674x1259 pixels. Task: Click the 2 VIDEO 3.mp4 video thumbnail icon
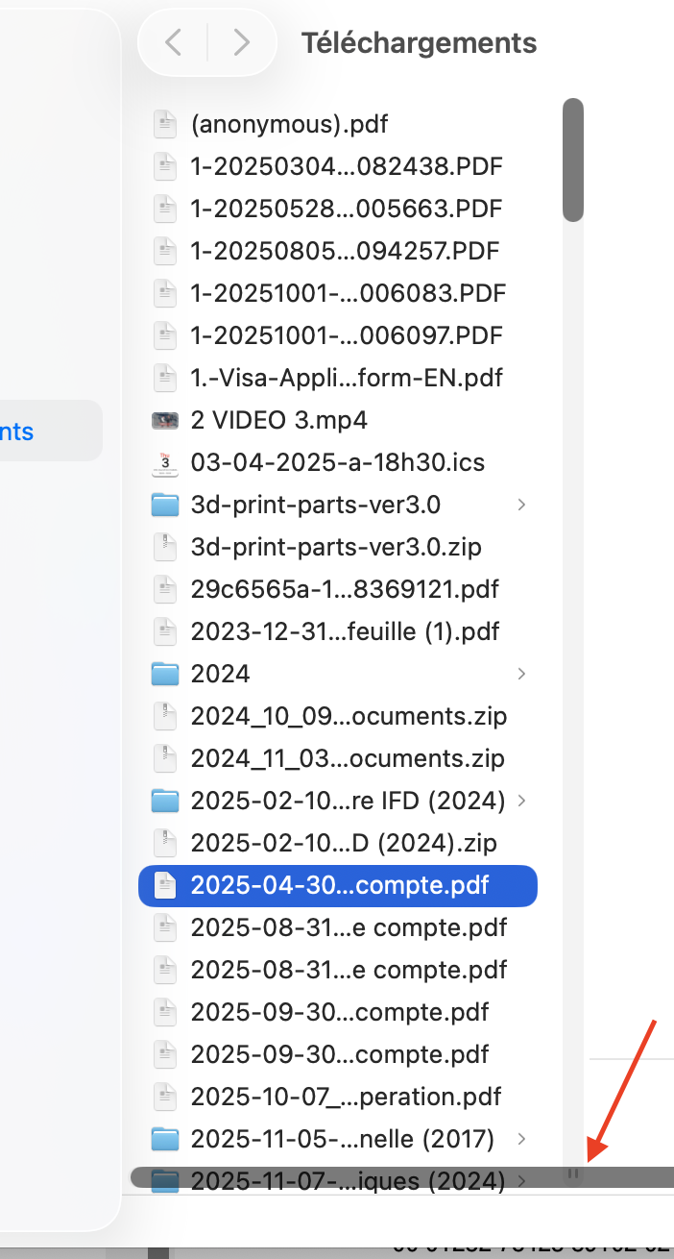[166, 420]
